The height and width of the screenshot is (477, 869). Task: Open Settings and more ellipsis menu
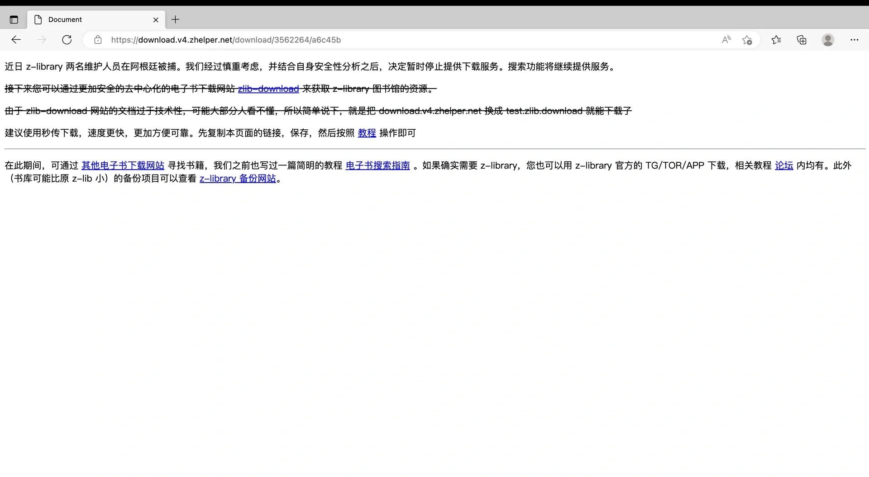(x=854, y=40)
